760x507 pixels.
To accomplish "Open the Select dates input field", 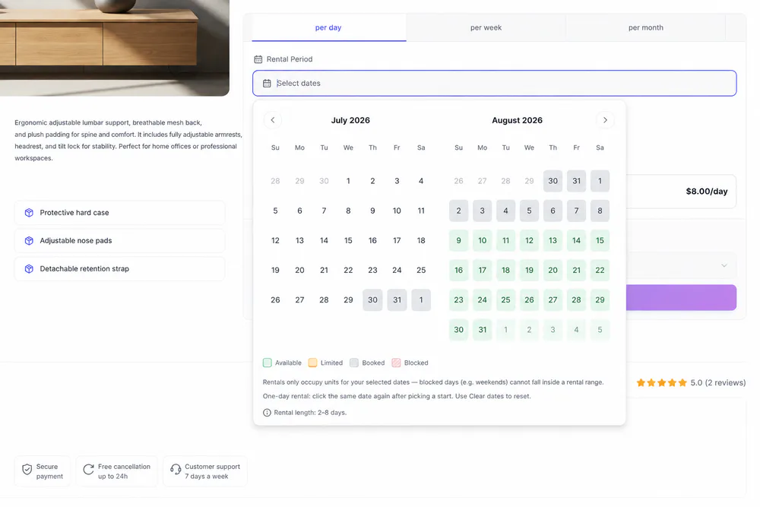I will (x=495, y=84).
